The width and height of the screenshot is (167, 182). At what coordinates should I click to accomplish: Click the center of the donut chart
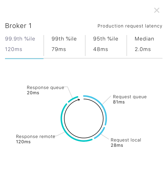[x=84, y=118]
